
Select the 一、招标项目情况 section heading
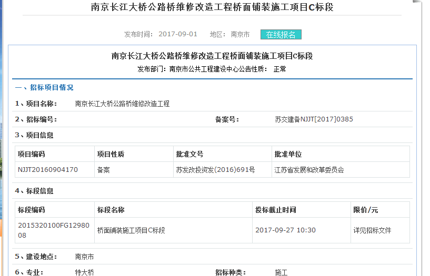44,88
